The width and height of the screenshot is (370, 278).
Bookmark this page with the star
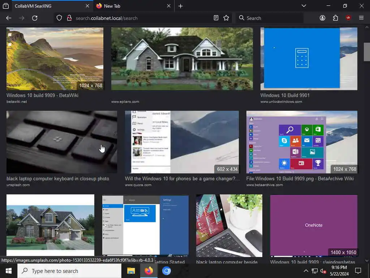pos(226,18)
